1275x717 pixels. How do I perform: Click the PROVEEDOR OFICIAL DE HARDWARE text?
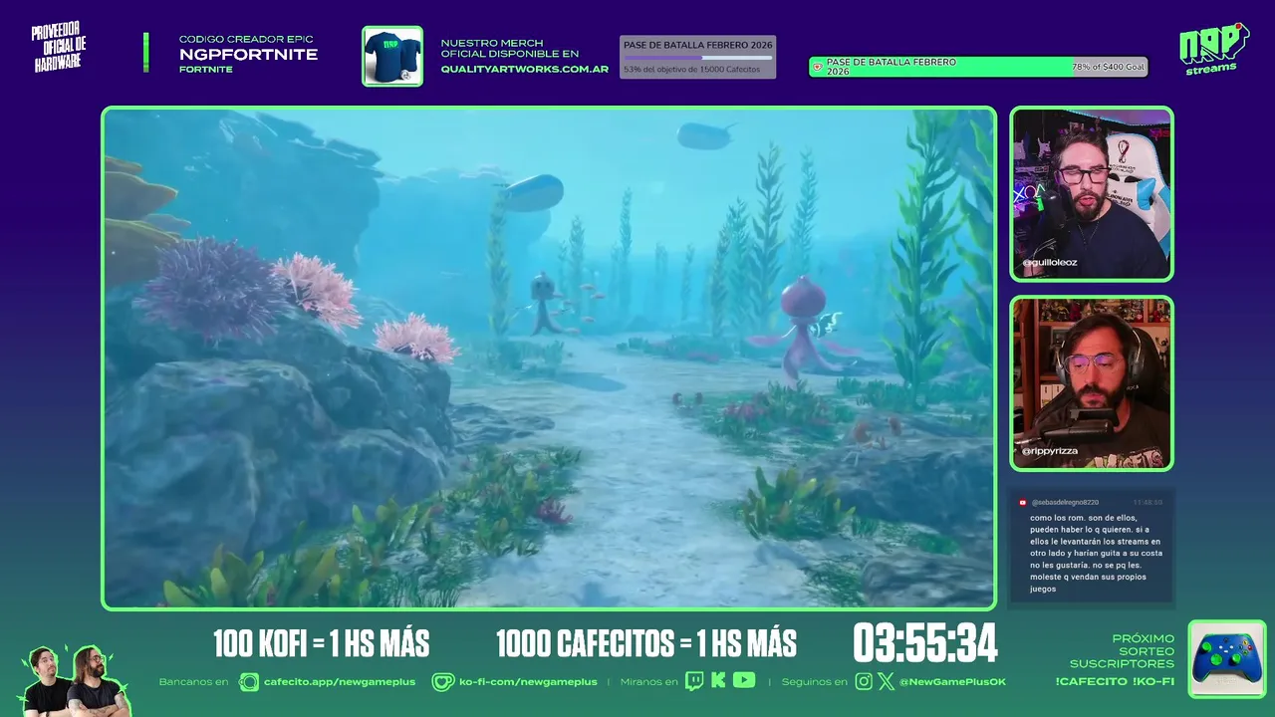[60, 48]
